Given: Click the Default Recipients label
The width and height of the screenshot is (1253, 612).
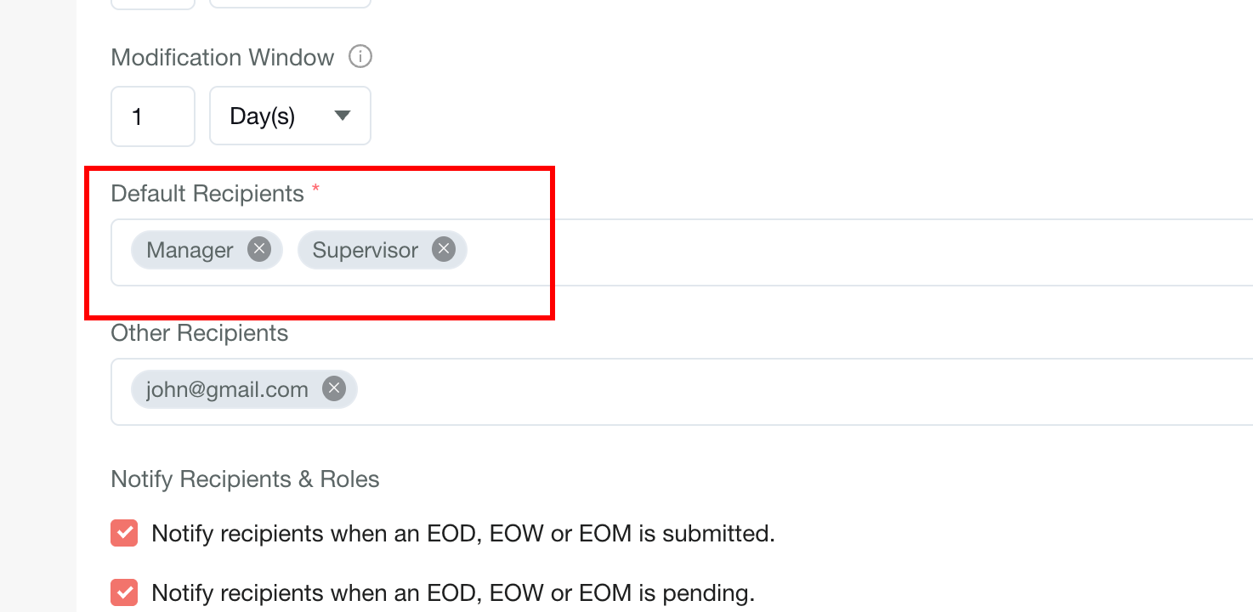Looking at the screenshot, I should point(207,194).
